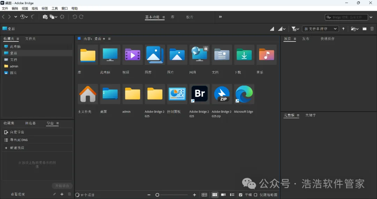Switch to details view icon
This screenshot has height=199, width=377.
click(223, 195)
